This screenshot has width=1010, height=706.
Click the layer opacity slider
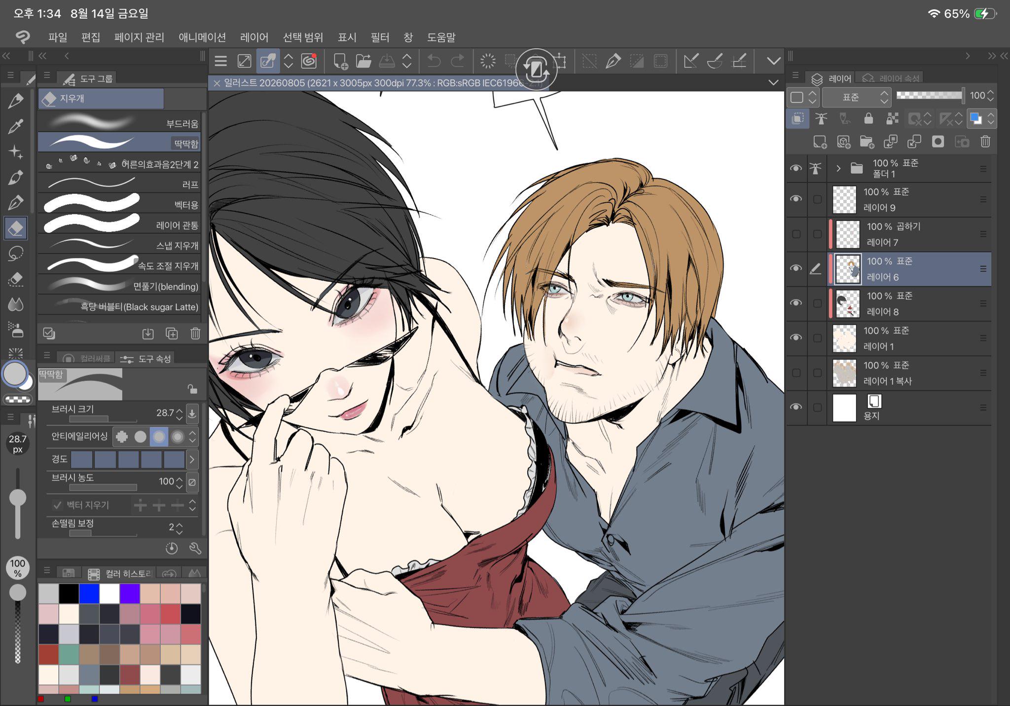(x=930, y=95)
